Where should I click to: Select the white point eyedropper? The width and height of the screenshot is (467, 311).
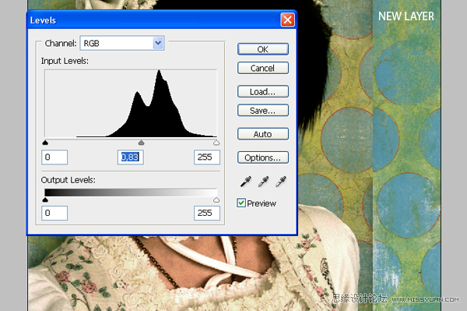(281, 182)
